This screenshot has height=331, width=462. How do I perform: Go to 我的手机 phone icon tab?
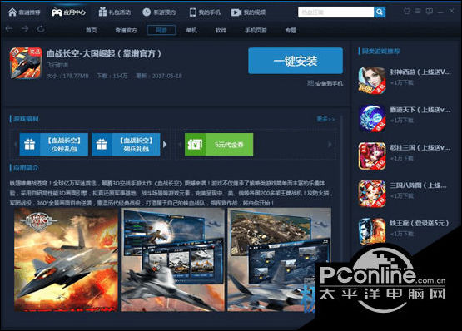click(x=205, y=12)
